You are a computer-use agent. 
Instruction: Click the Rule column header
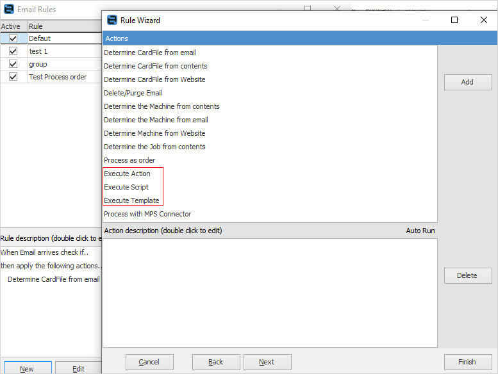65,26
